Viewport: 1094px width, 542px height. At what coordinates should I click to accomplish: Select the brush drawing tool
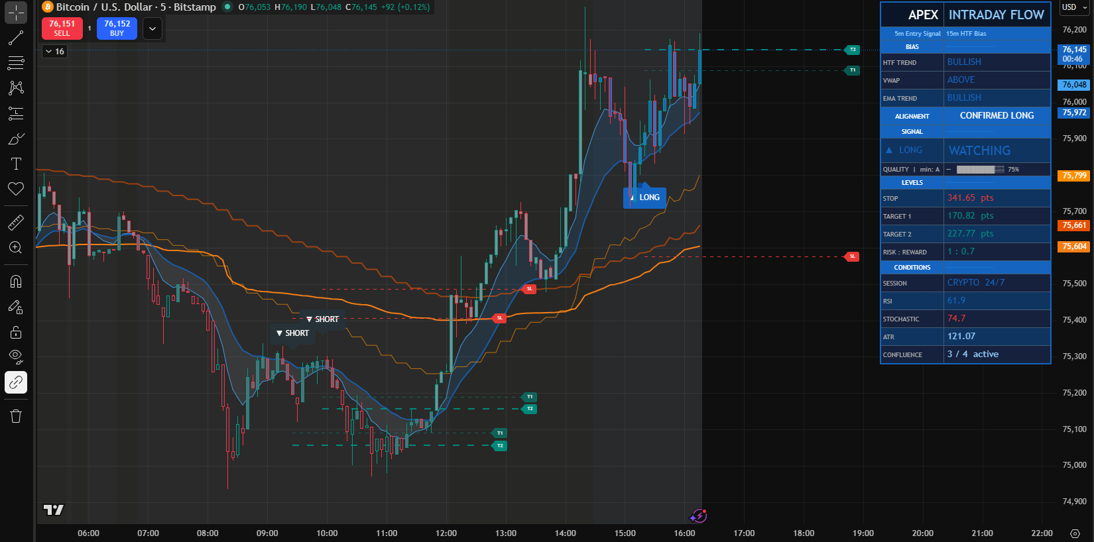(x=16, y=138)
